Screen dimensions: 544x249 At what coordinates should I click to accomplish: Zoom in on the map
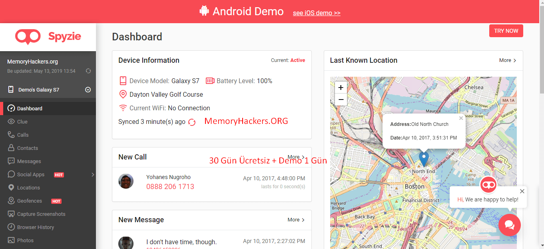pos(341,87)
